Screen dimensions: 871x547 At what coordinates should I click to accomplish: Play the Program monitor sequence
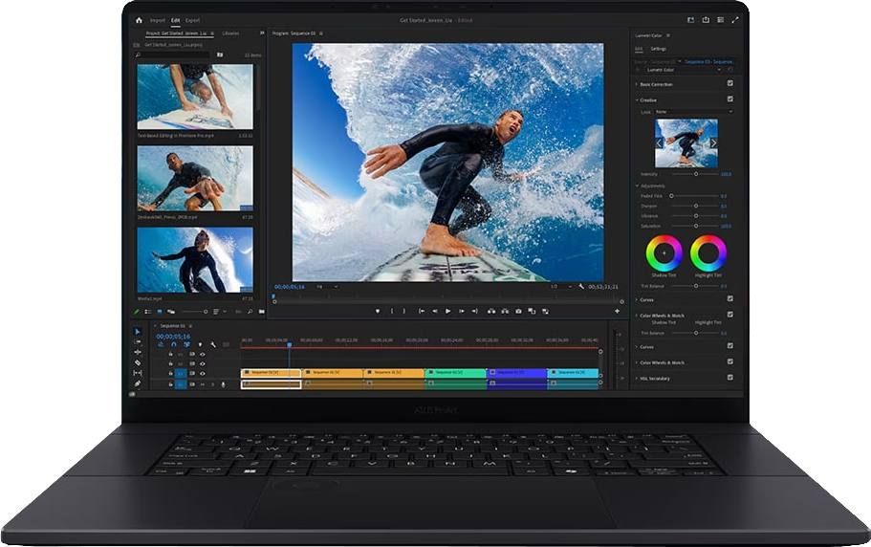click(448, 311)
